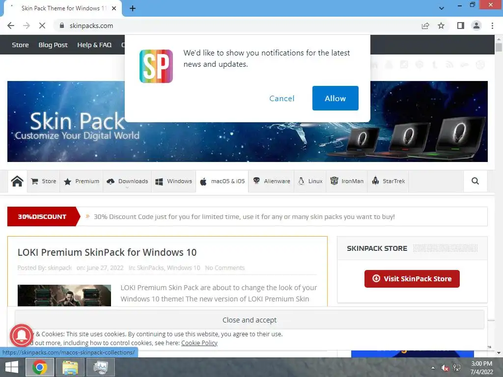Open the browser side panel
503x377 pixels.
pyautogui.click(x=461, y=26)
